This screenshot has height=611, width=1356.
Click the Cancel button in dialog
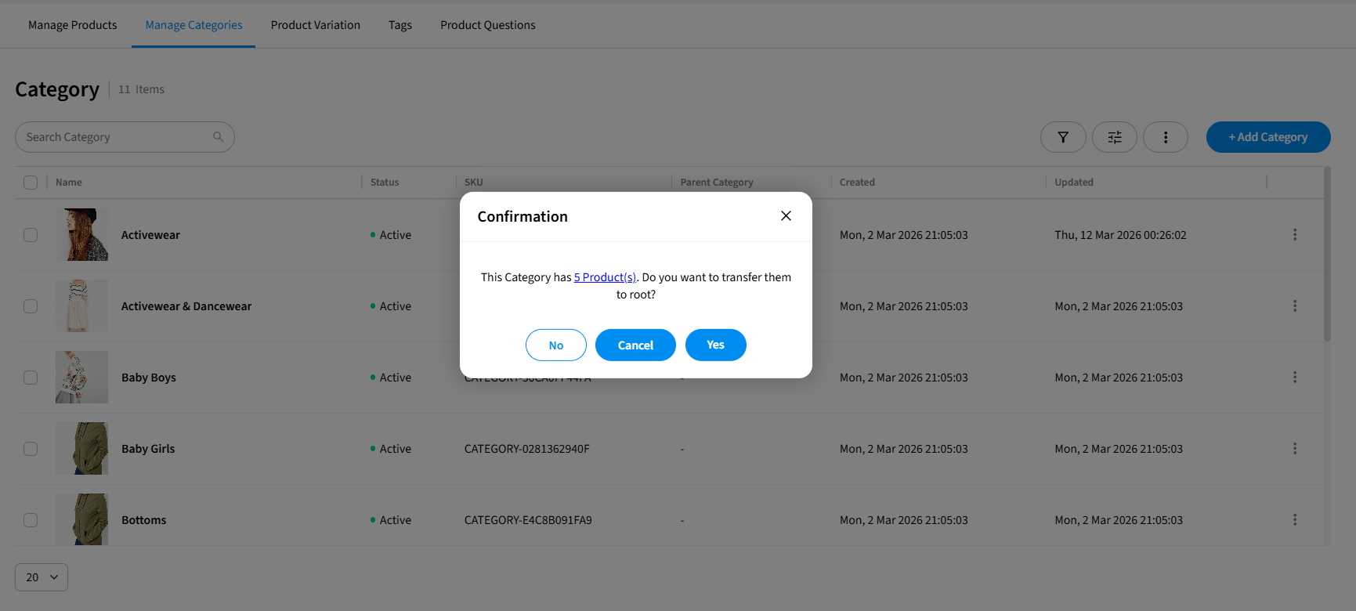(635, 345)
